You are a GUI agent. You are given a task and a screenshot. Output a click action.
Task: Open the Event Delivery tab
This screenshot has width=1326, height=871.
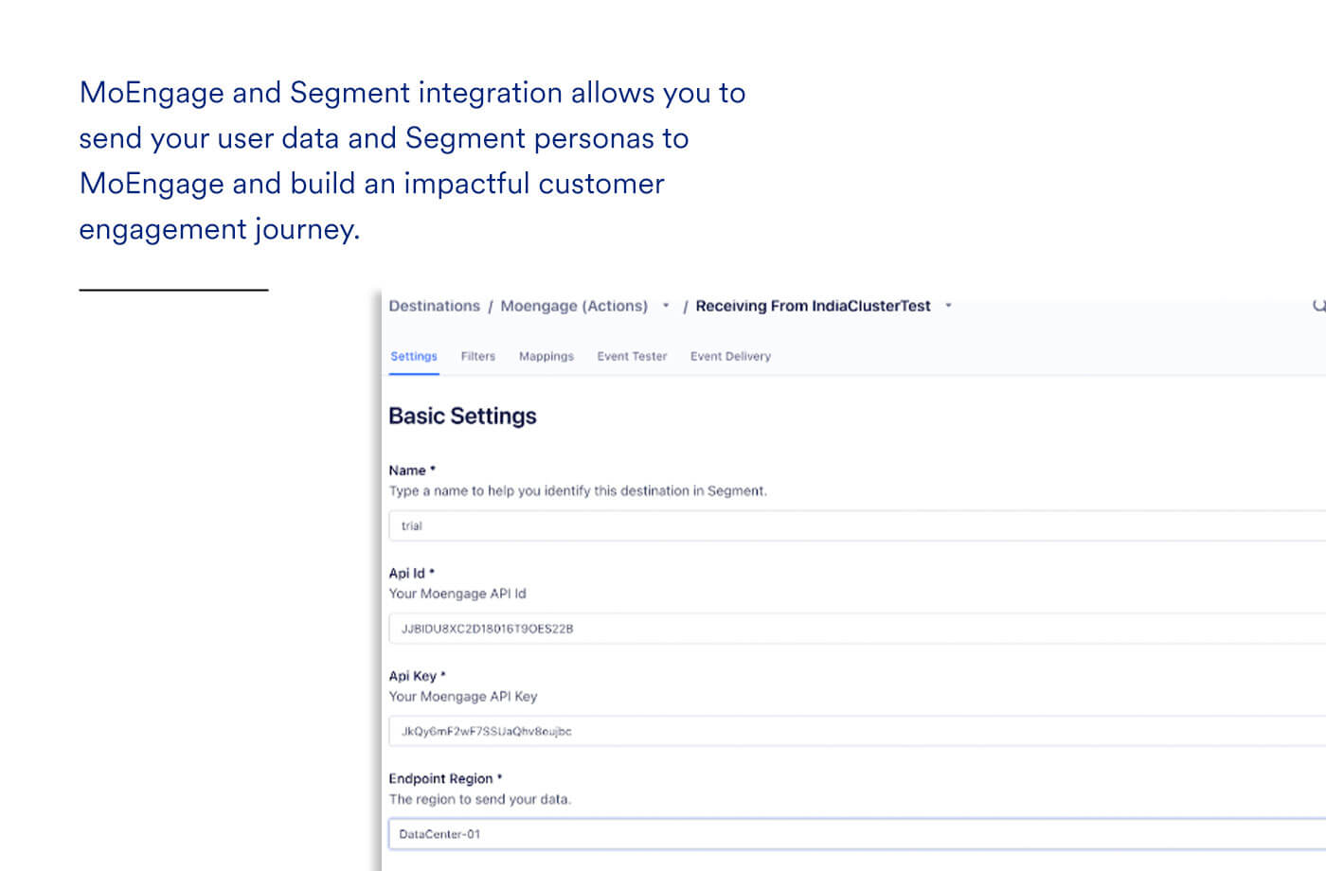(730, 356)
